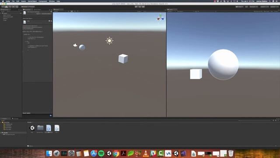Toggle Stats overlay in Game view
Viewport: 280px width, 158px height.
pos(272,11)
